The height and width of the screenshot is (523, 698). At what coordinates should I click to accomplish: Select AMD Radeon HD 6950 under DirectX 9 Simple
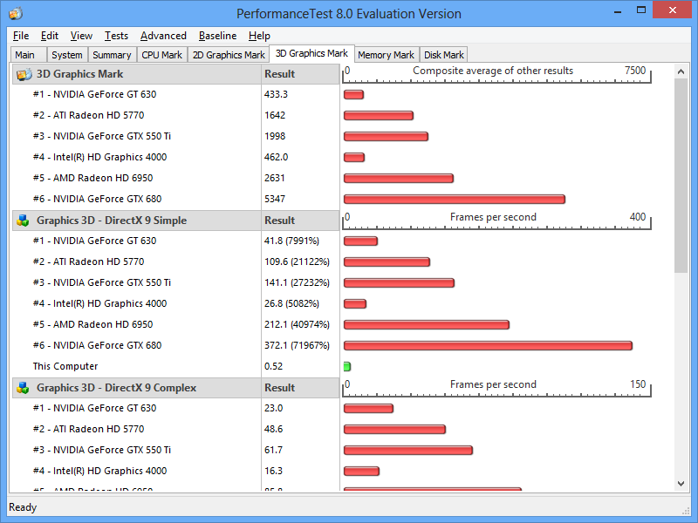click(x=92, y=324)
